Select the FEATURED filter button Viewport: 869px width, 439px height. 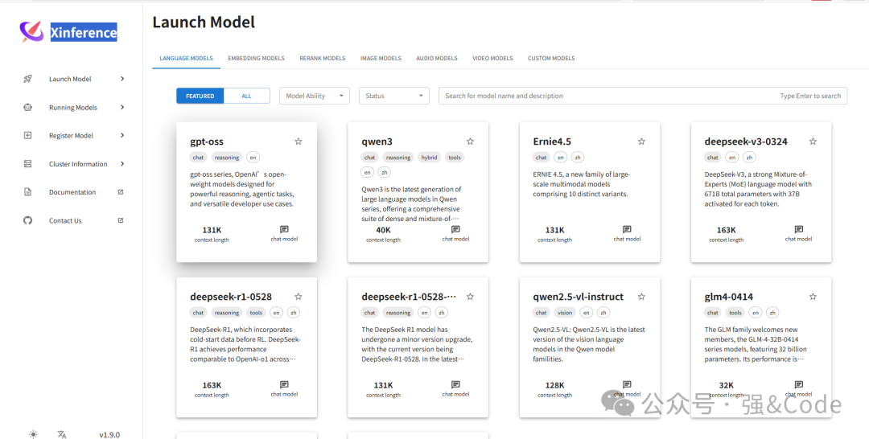coord(200,96)
